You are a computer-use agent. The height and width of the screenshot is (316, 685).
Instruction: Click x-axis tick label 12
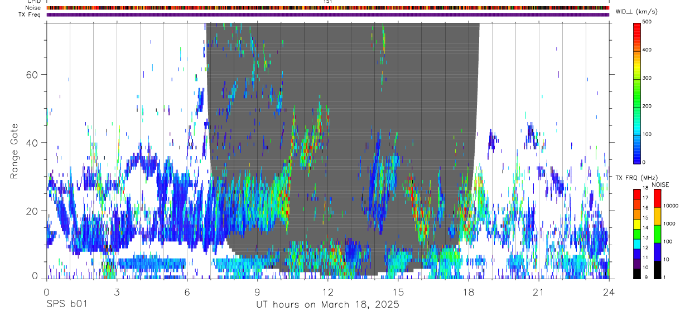tap(327, 291)
